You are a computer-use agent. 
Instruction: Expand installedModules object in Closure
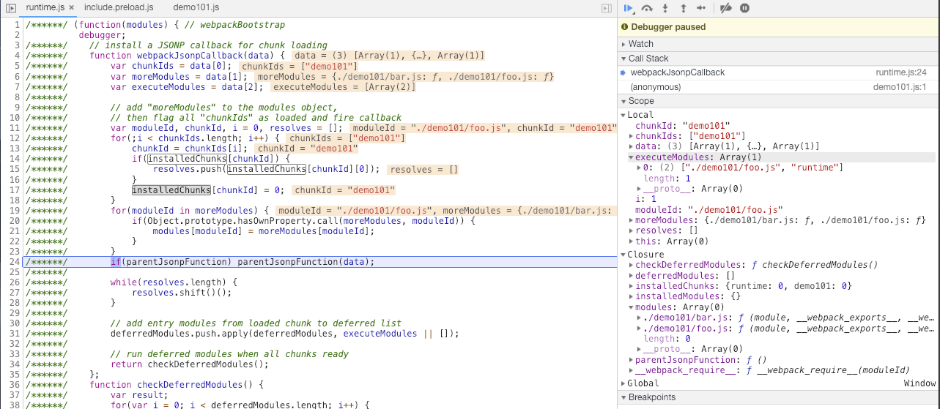coord(632,296)
